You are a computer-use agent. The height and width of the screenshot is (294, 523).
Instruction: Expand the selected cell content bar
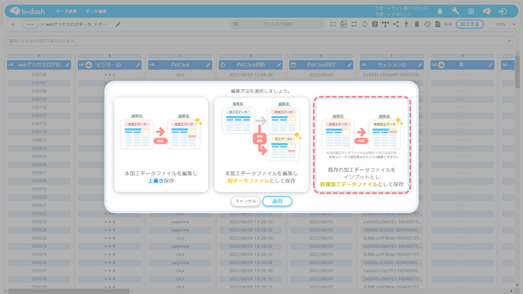[510, 41]
